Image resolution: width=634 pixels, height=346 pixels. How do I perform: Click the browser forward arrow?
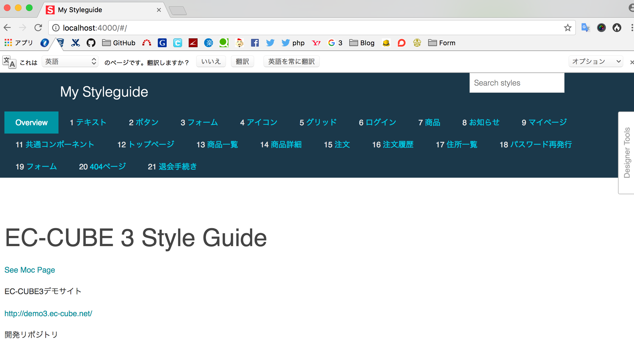pos(23,28)
